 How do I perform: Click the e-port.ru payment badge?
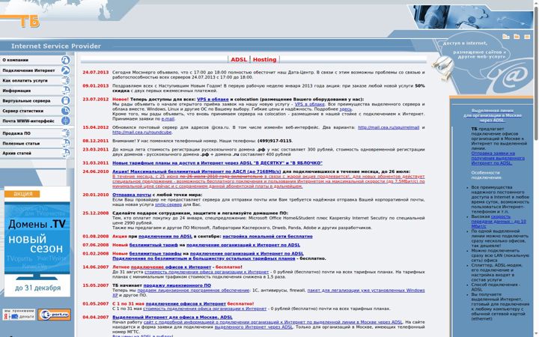tap(55, 315)
